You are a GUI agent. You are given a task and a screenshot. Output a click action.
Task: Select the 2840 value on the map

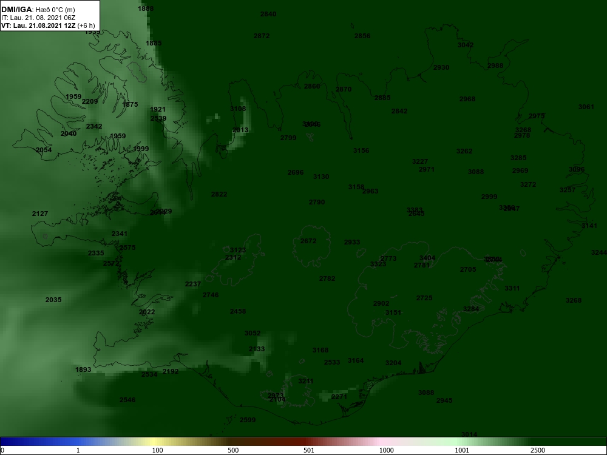click(x=268, y=14)
